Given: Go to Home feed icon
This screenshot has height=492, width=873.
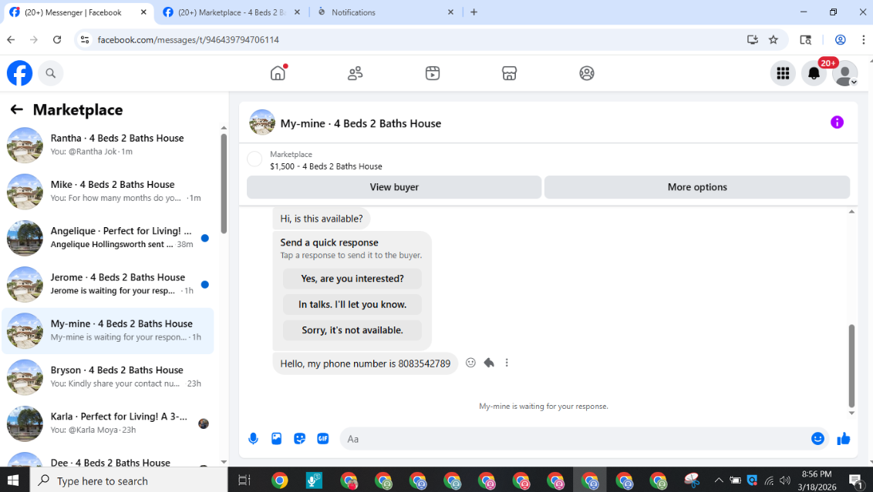Looking at the screenshot, I should 278,73.
